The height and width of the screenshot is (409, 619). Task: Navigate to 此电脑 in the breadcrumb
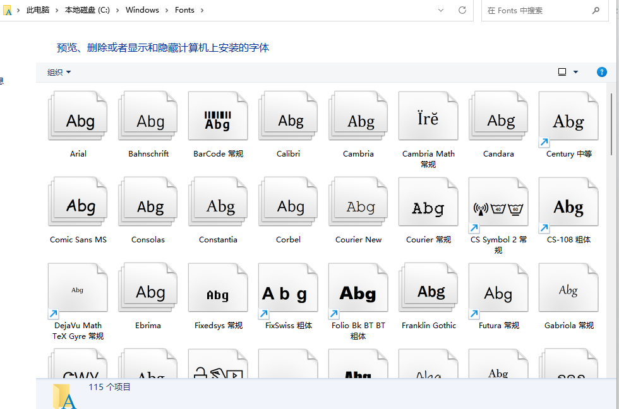(38, 10)
